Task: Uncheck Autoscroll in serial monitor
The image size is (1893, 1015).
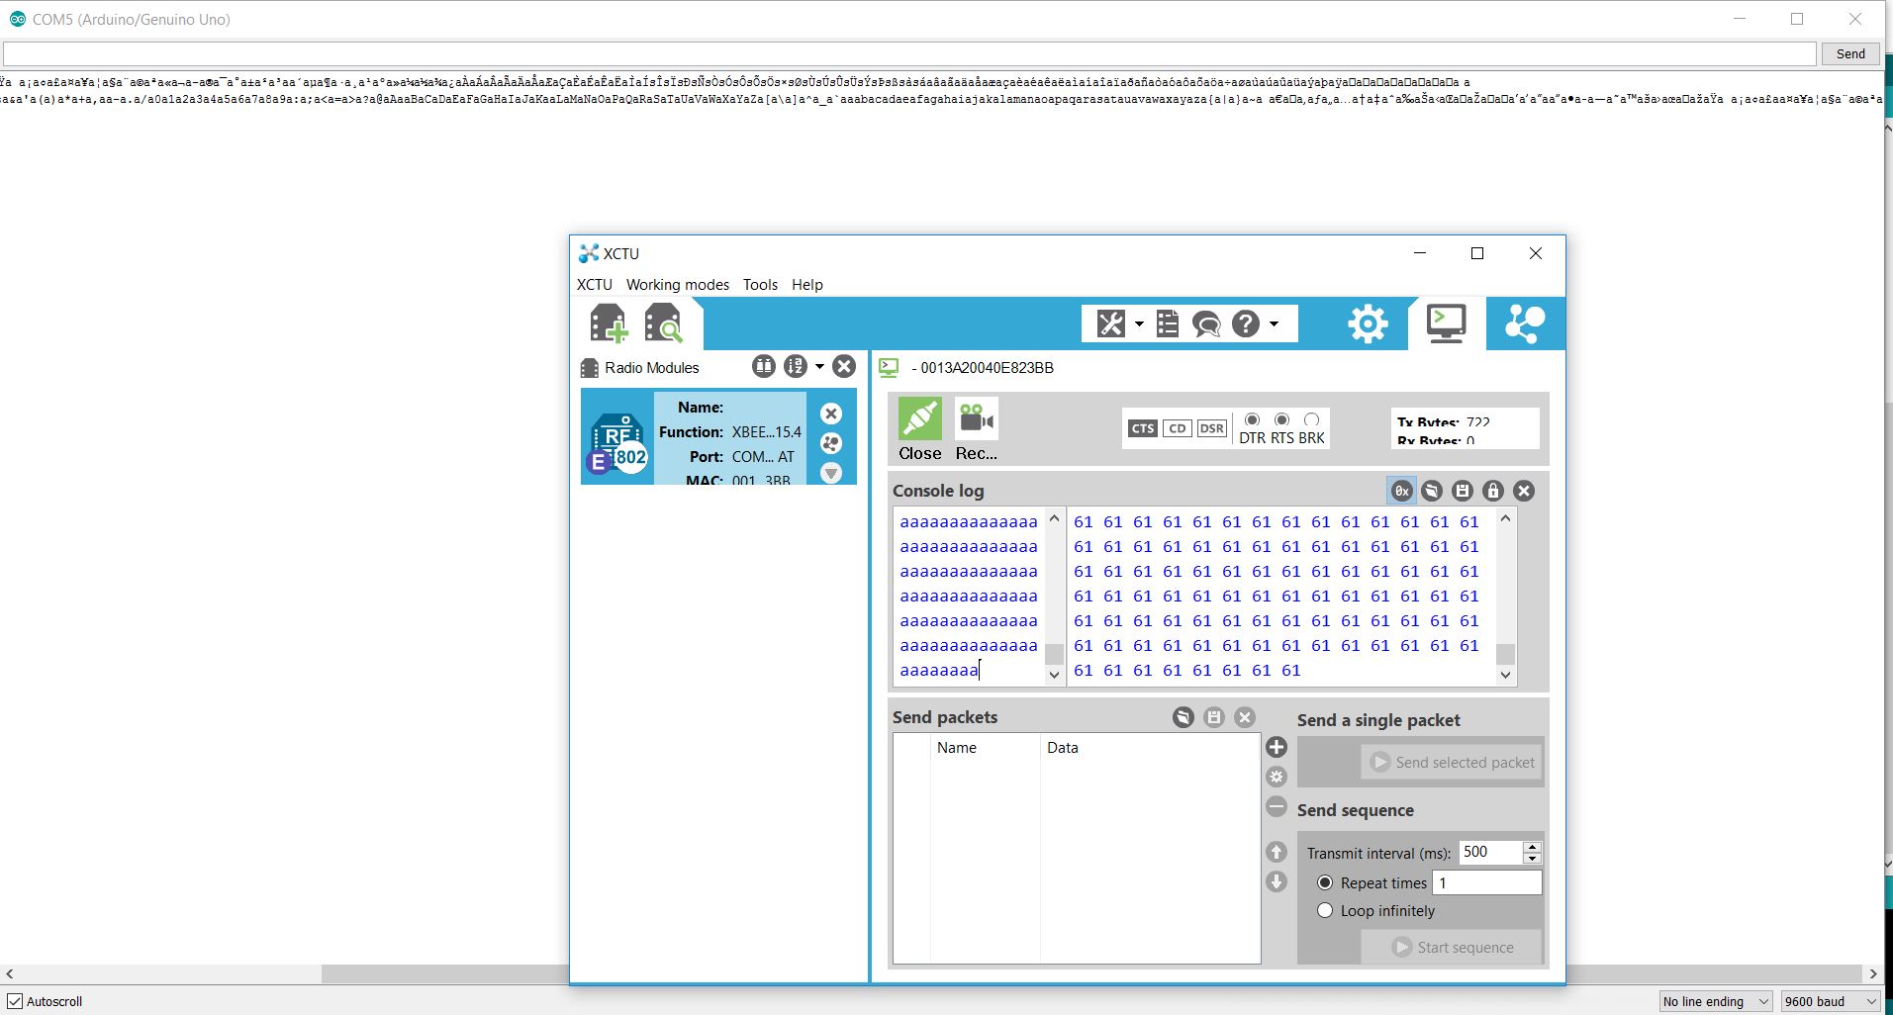Action: pyautogui.click(x=15, y=1001)
